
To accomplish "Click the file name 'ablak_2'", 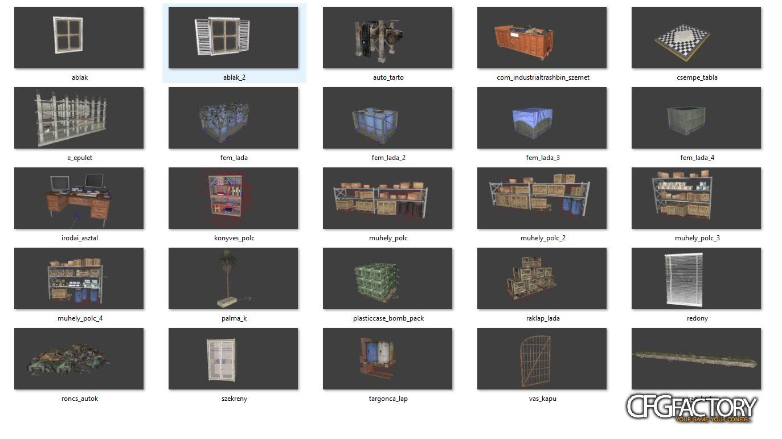I will [234, 77].
